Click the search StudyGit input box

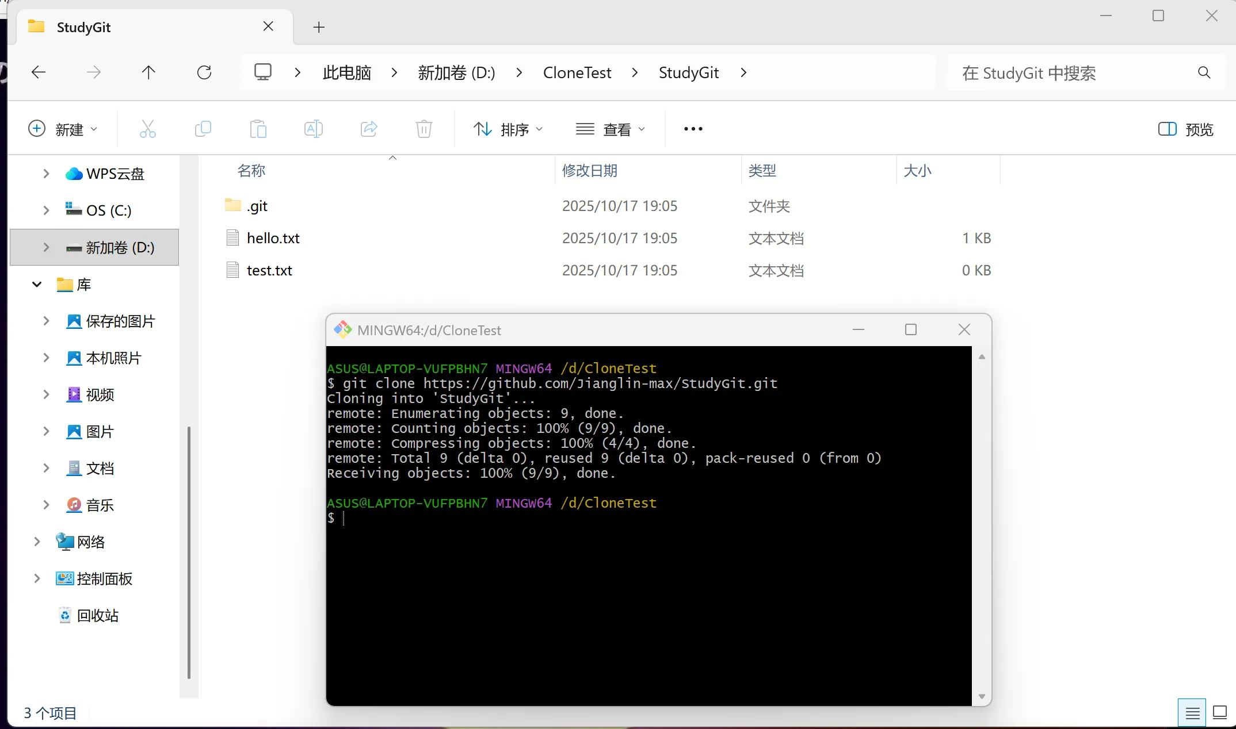pyautogui.click(x=1070, y=73)
